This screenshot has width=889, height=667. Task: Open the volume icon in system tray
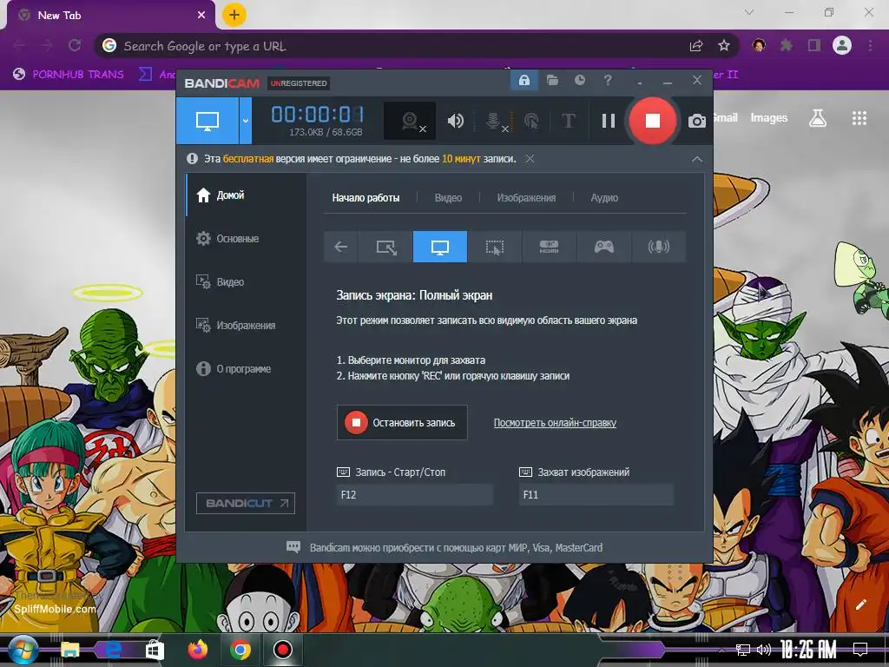764,650
